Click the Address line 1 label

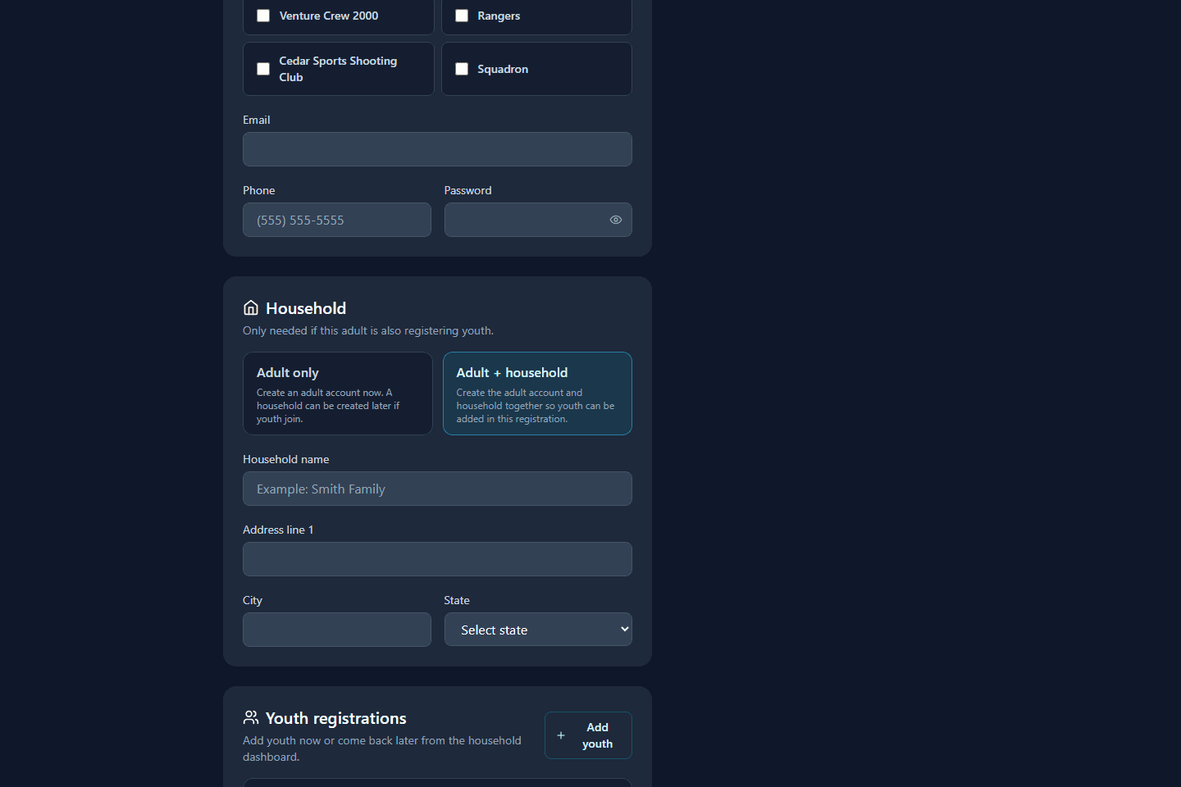[x=278, y=530]
